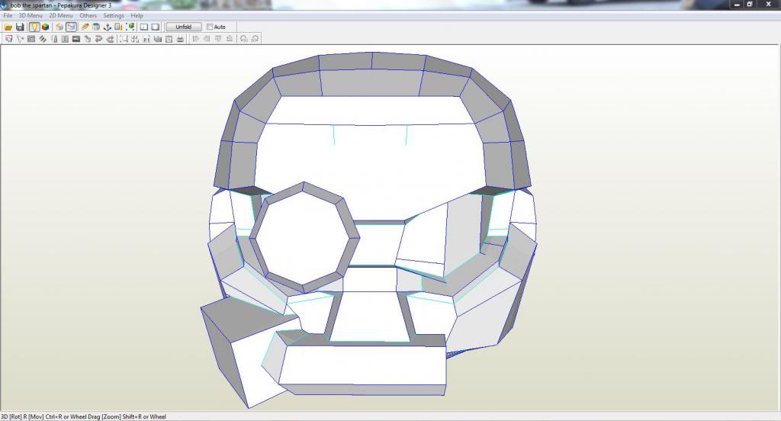Click the Unfold button
This screenshot has width=781, height=421.
183,27
